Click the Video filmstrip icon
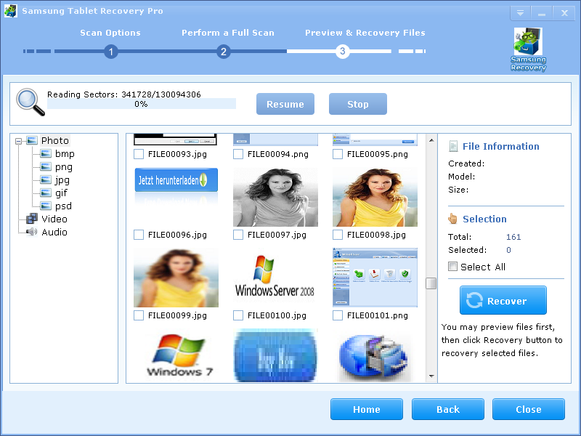This screenshot has width=581, height=436. click(32, 219)
